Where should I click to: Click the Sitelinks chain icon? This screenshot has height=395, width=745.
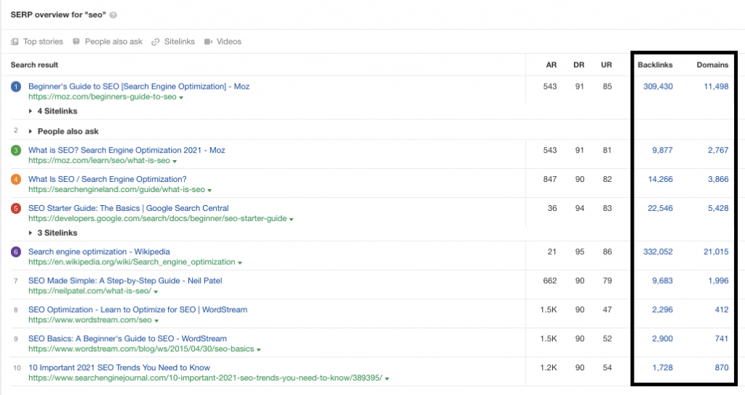pyautogui.click(x=155, y=42)
